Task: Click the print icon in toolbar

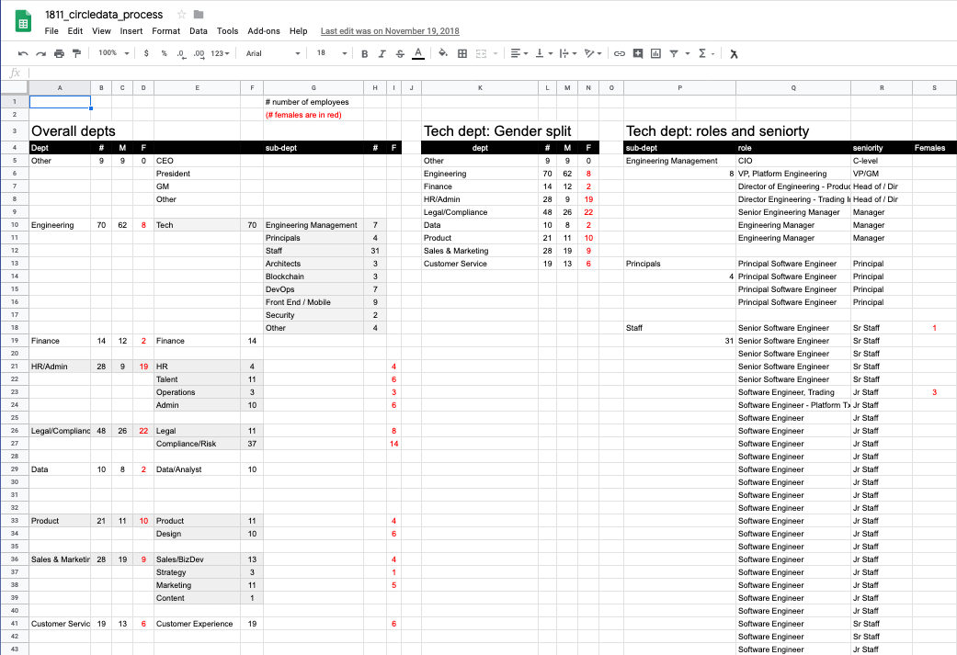Action: click(x=59, y=53)
